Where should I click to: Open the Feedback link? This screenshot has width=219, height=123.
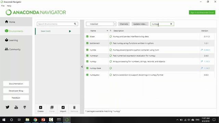coord(16,98)
